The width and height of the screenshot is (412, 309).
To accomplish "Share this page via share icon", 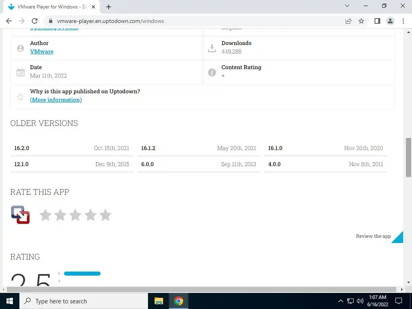I will tap(348, 21).
